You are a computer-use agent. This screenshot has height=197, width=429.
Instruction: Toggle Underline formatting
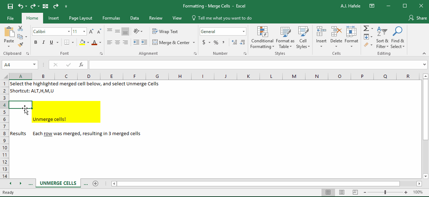tap(51, 42)
